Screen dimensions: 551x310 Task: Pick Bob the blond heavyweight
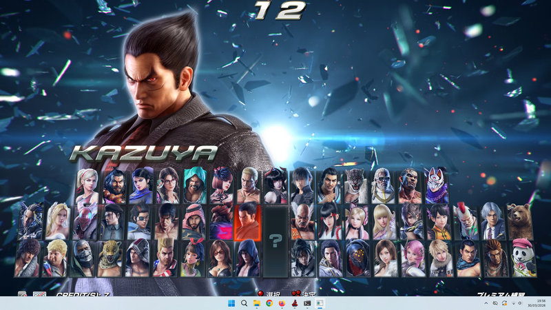tap(55, 259)
